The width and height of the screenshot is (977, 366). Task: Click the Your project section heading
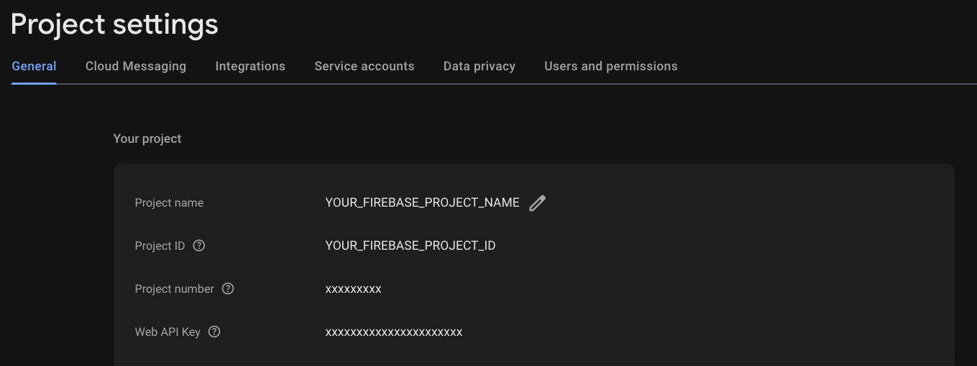[147, 139]
